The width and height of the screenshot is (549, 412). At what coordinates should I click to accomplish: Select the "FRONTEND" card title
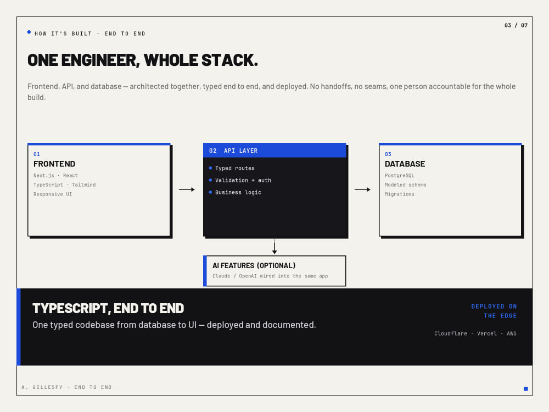click(54, 164)
